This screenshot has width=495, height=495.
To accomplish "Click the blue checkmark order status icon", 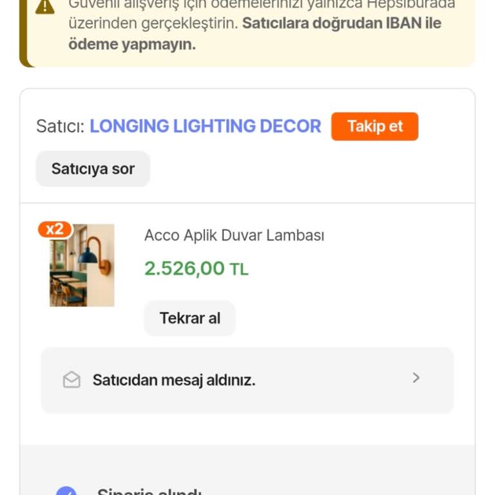I will (66, 491).
